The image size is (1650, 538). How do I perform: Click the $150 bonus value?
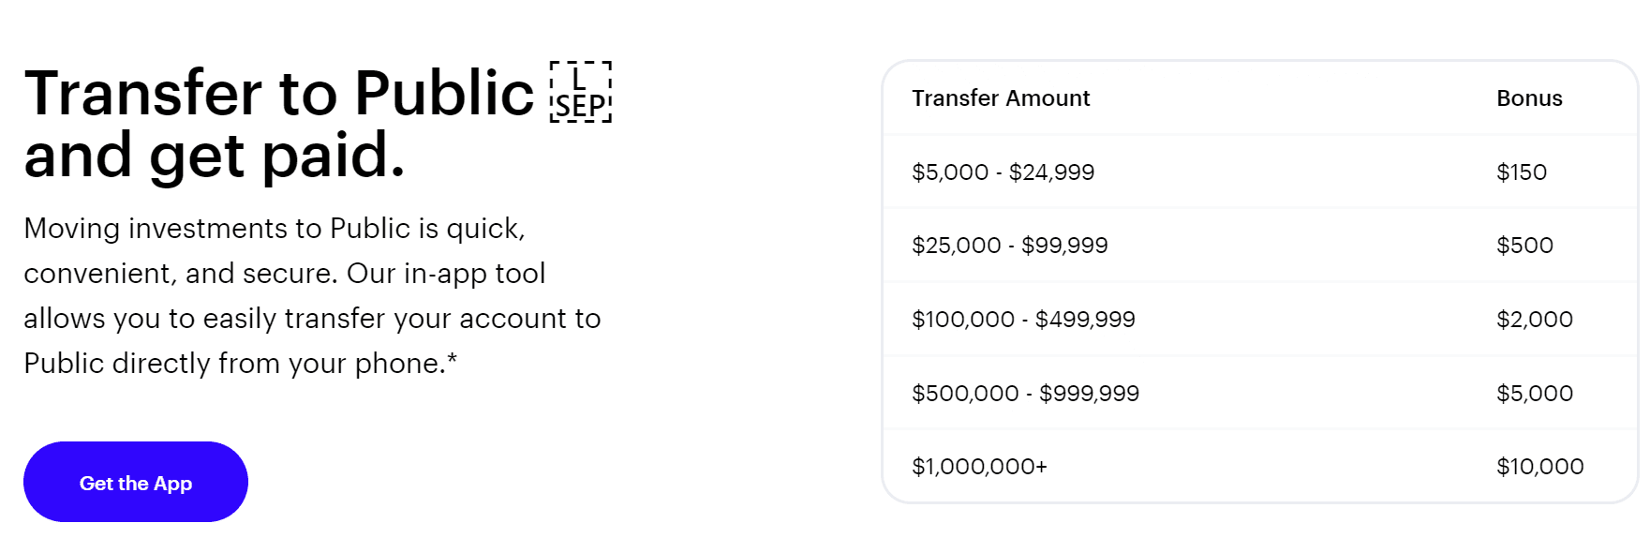tap(1522, 172)
